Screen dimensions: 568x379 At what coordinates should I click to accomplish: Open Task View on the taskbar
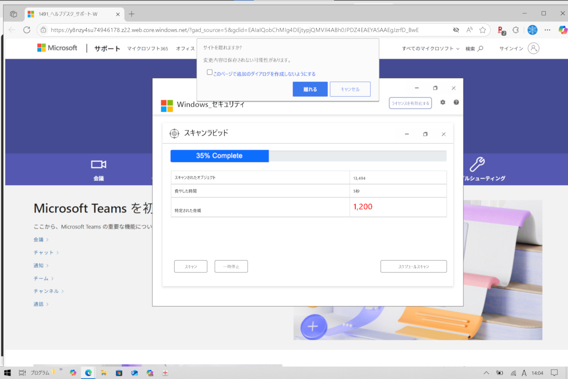(x=22, y=373)
